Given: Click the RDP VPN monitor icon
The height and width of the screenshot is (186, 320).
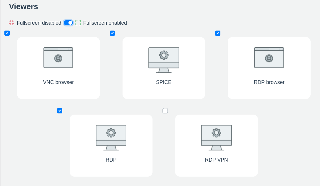Looking at the screenshot, I should point(216,137).
